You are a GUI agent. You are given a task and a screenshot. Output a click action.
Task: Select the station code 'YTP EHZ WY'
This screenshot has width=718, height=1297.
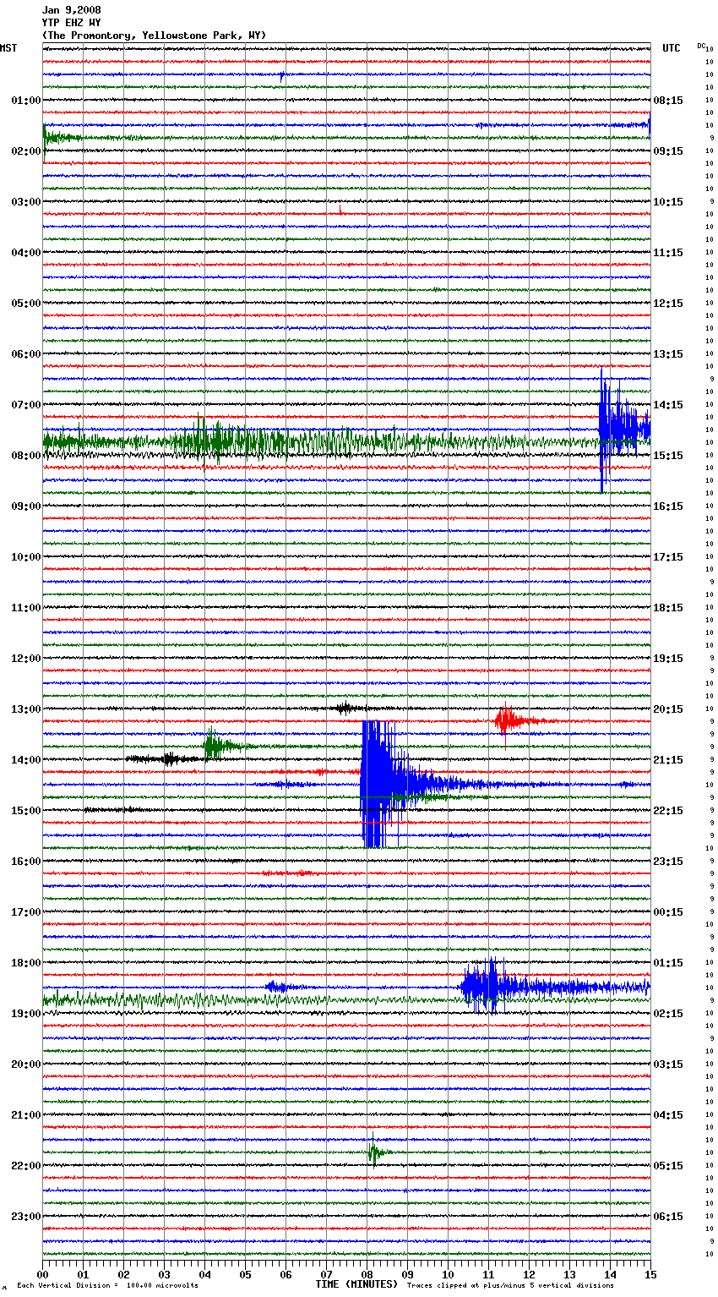(x=72, y=23)
